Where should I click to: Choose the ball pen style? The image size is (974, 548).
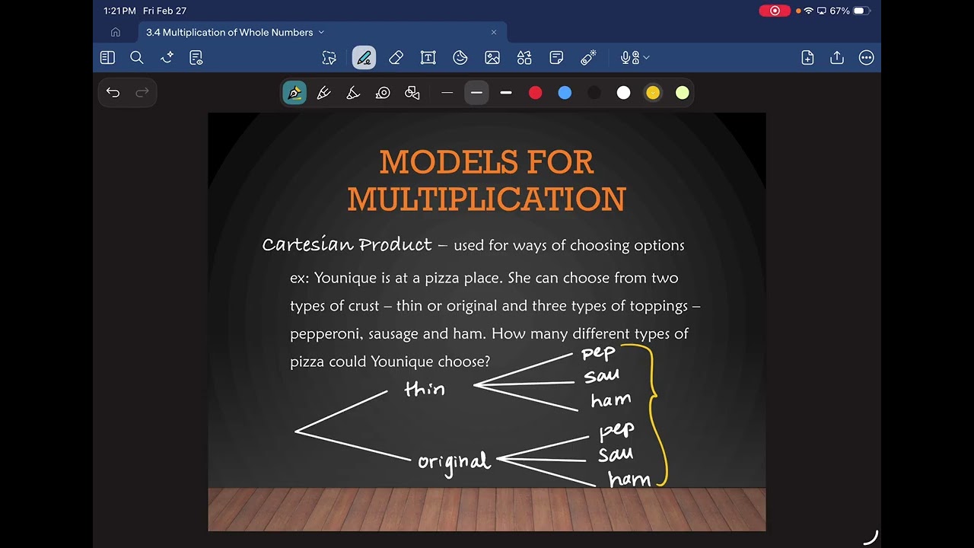(x=324, y=93)
